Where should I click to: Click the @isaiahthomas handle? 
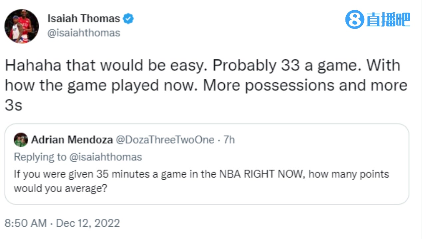coord(83,33)
